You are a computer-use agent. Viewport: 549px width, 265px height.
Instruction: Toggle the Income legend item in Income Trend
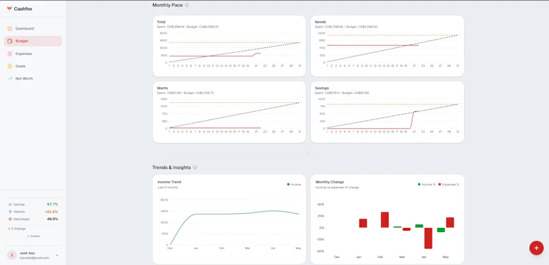pos(294,184)
